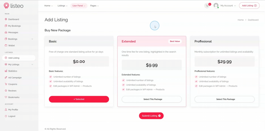The width and height of the screenshot is (265, 131).
Task: Click the shopping cart icon
Action: click(207, 6)
